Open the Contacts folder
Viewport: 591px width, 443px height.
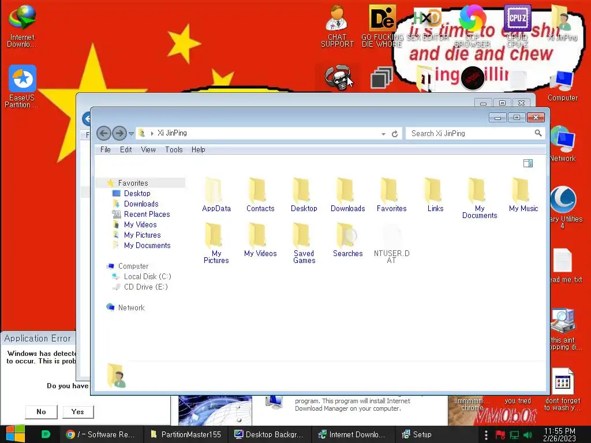[260, 195]
